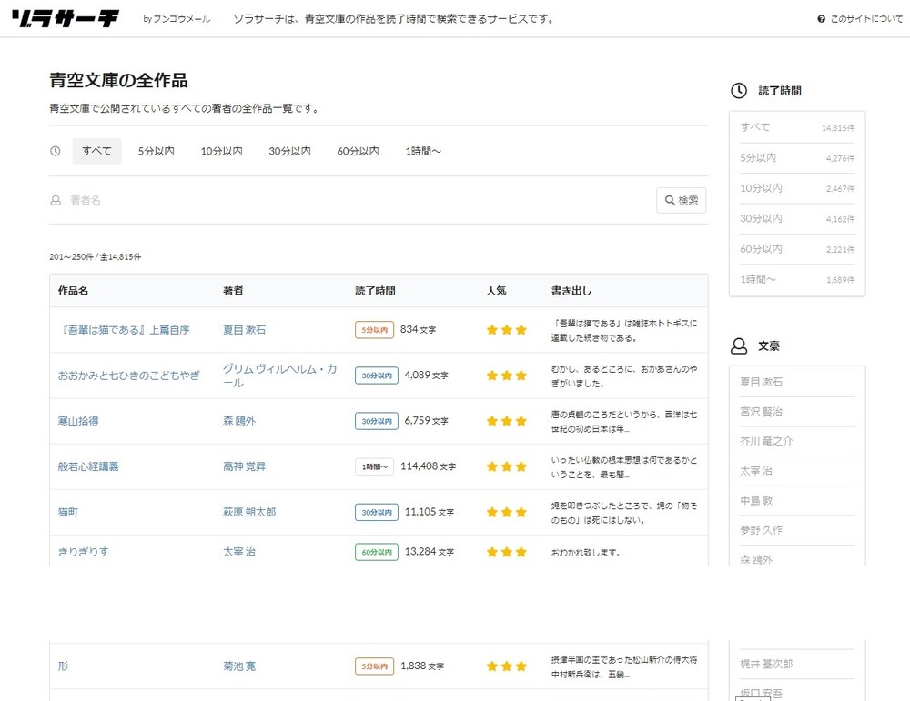Click the user icon next to 文豪 heading
This screenshot has height=701, width=910.
[739, 346]
